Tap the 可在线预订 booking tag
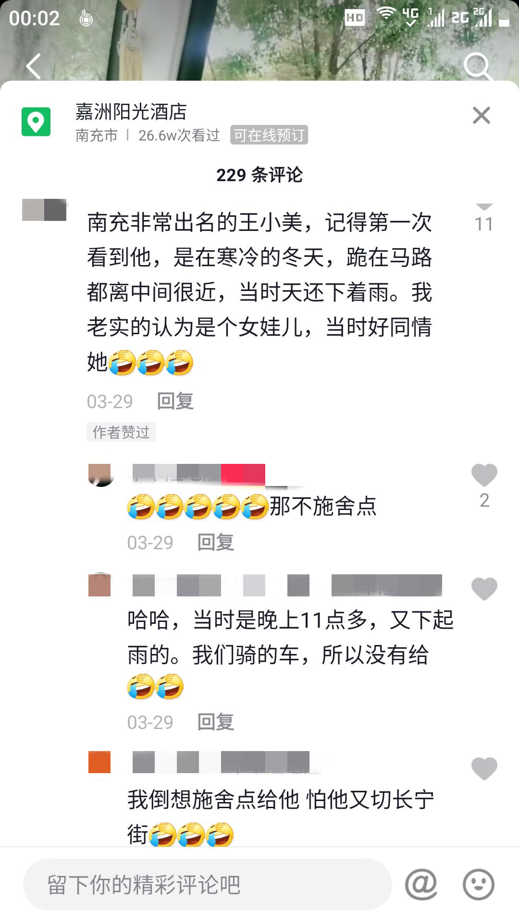 (269, 135)
